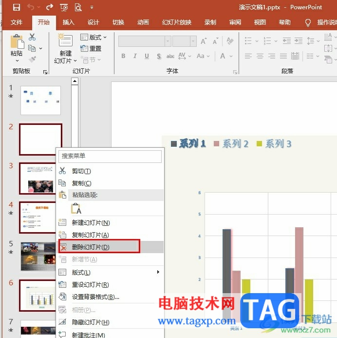Click the Paste clipboard icon

(17, 41)
